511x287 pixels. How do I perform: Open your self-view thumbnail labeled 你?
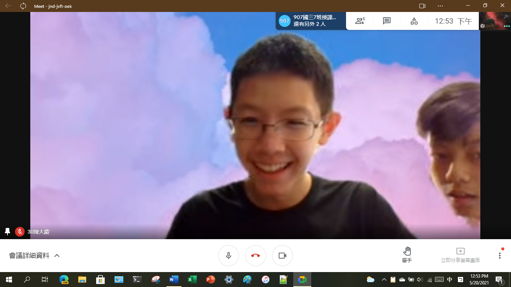tap(495, 21)
